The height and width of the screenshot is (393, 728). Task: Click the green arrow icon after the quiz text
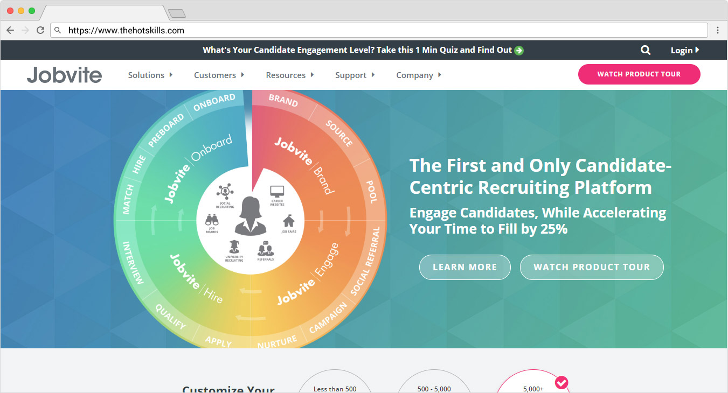pyautogui.click(x=519, y=50)
